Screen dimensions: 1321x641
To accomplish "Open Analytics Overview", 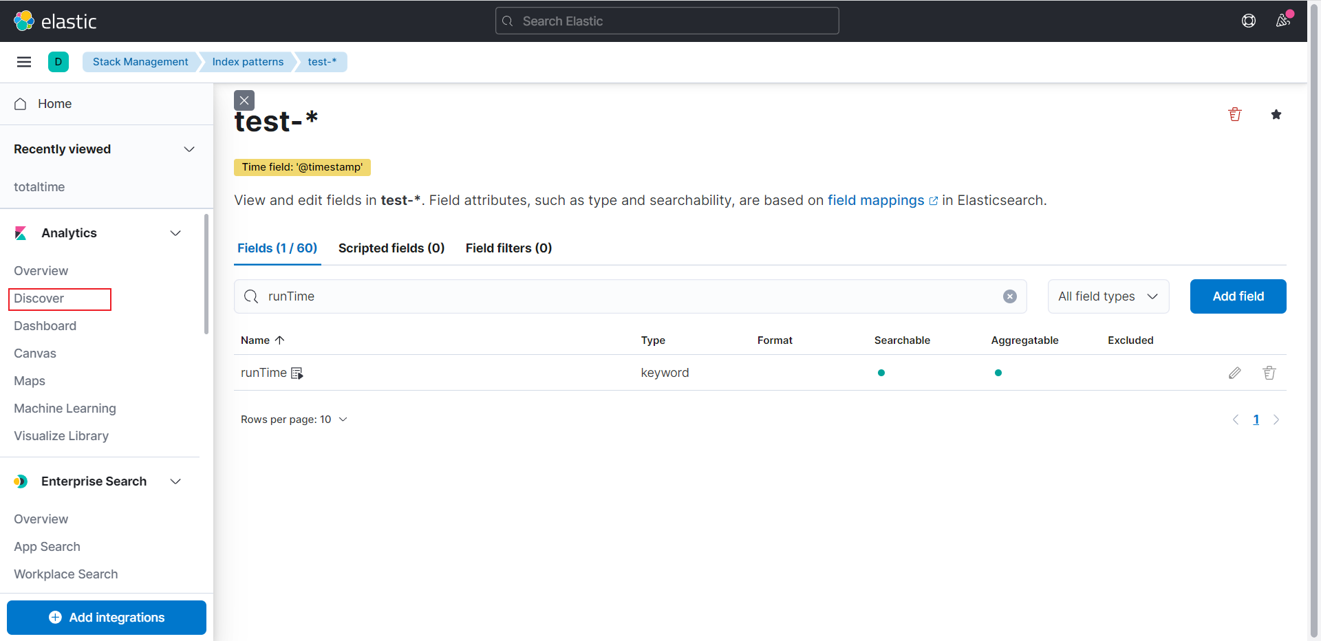I will click(41, 271).
